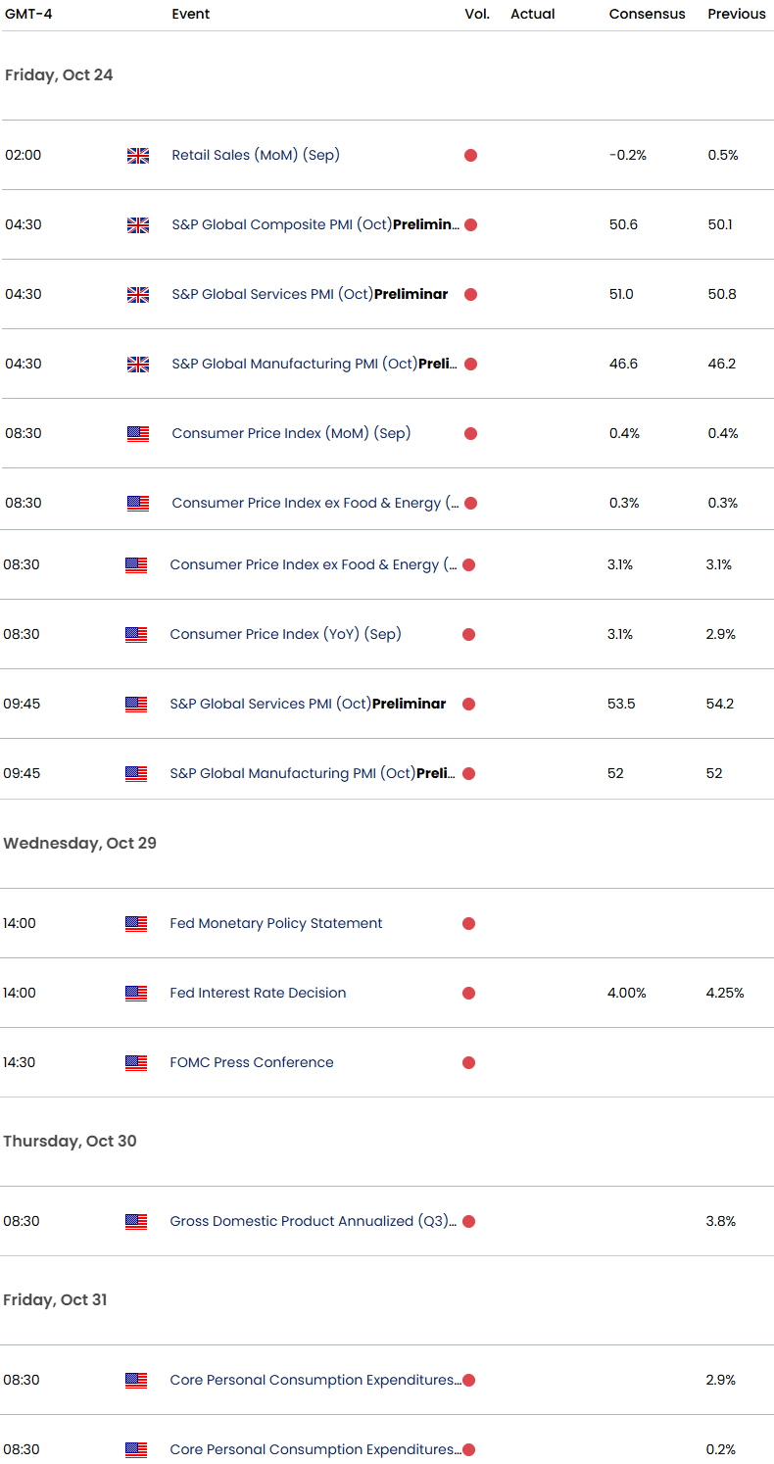Click the red volatility dot for Retail Sales (MoM)
The image size is (774, 1464).
coord(470,155)
